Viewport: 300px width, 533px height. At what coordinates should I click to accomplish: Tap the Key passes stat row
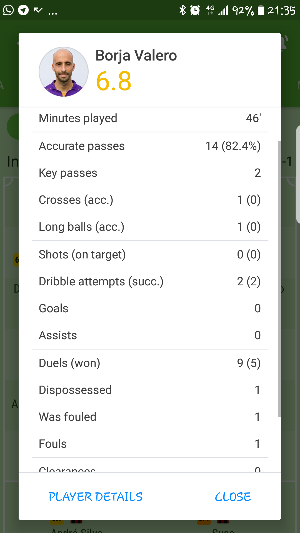(x=150, y=173)
